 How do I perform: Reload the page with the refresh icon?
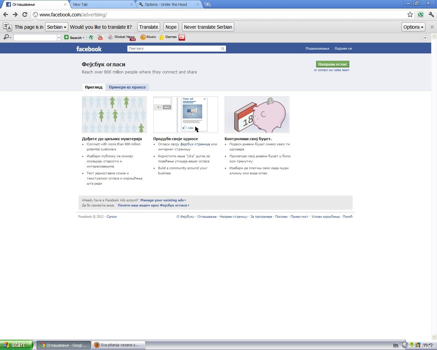(25, 14)
